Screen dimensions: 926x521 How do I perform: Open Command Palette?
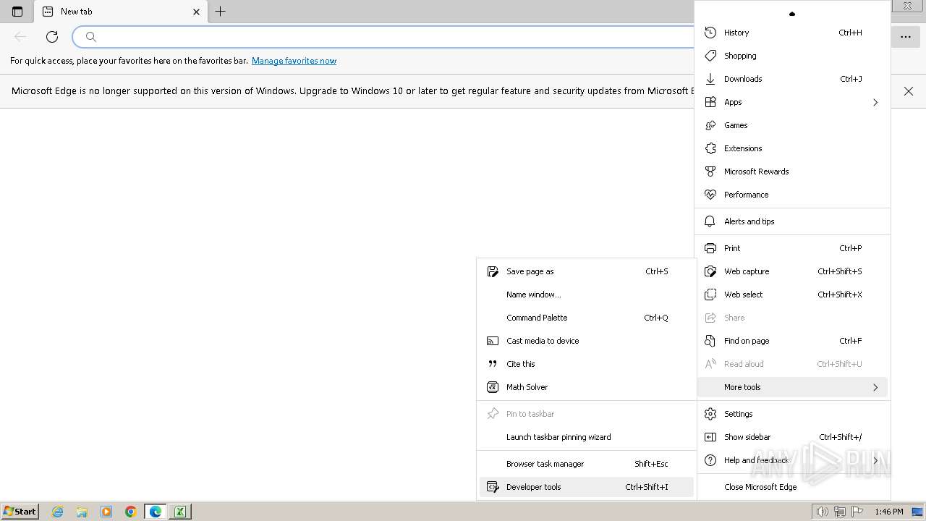click(586, 318)
